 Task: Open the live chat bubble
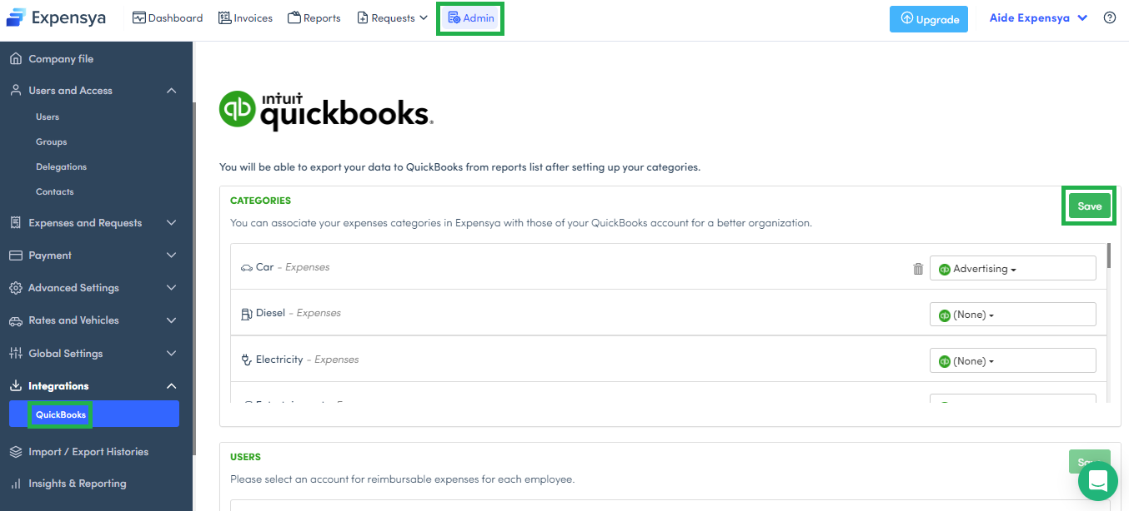[x=1097, y=481]
